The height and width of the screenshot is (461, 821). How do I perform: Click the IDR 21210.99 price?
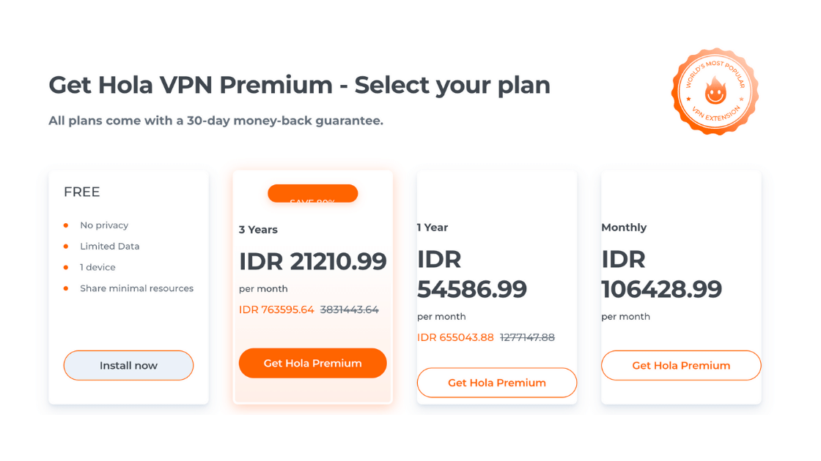tap(312, 261)
